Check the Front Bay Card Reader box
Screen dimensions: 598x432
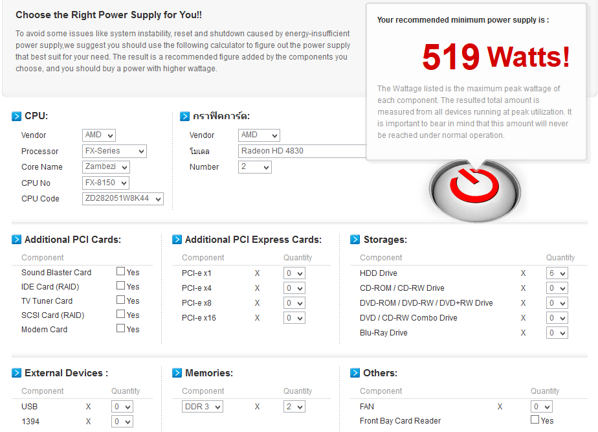click(x=535, y=420)
